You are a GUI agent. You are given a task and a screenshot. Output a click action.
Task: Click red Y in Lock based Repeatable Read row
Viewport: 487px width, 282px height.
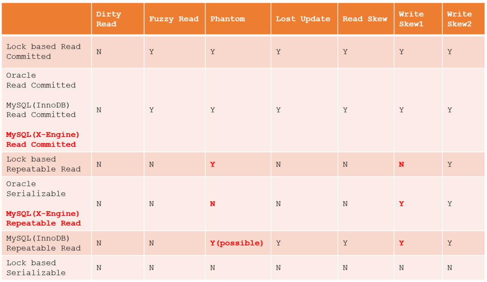point(212,164)
